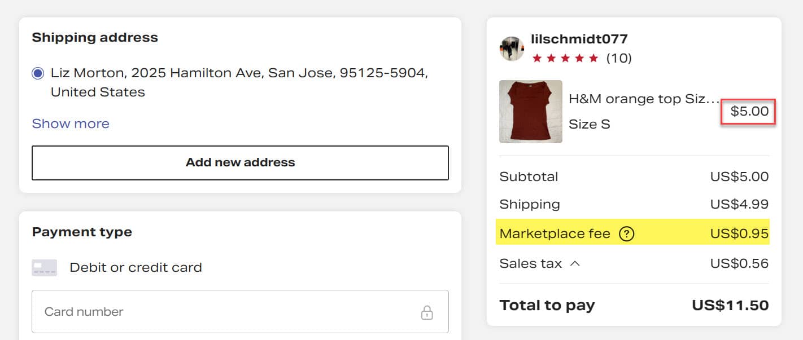
Task: Expand the address list with Show more
Action: (71, 123)
